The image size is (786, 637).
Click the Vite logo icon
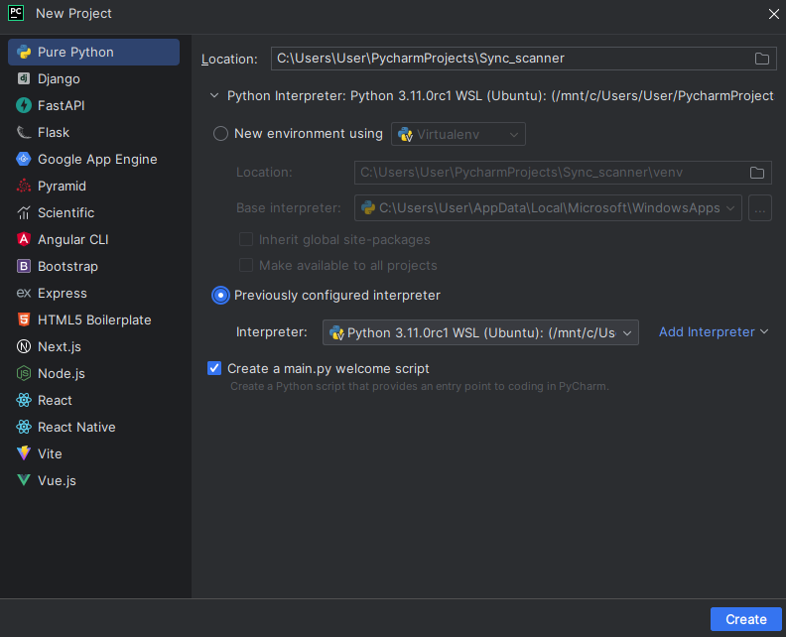(24, 453)
